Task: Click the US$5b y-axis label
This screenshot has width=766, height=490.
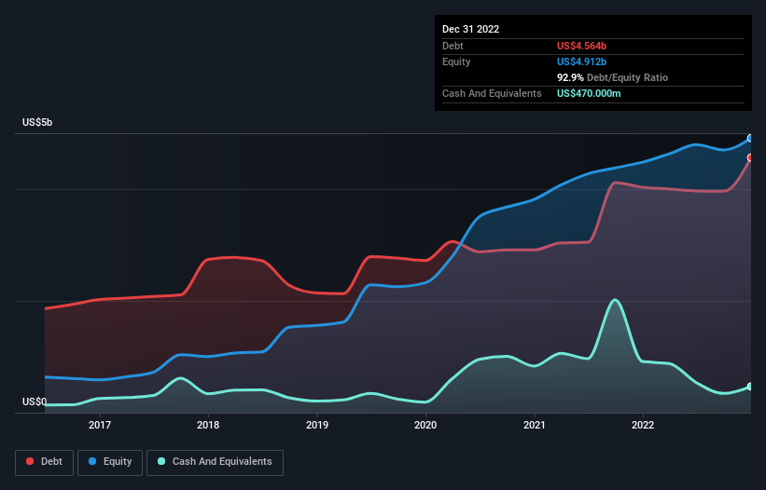Action: pos(38,123)
